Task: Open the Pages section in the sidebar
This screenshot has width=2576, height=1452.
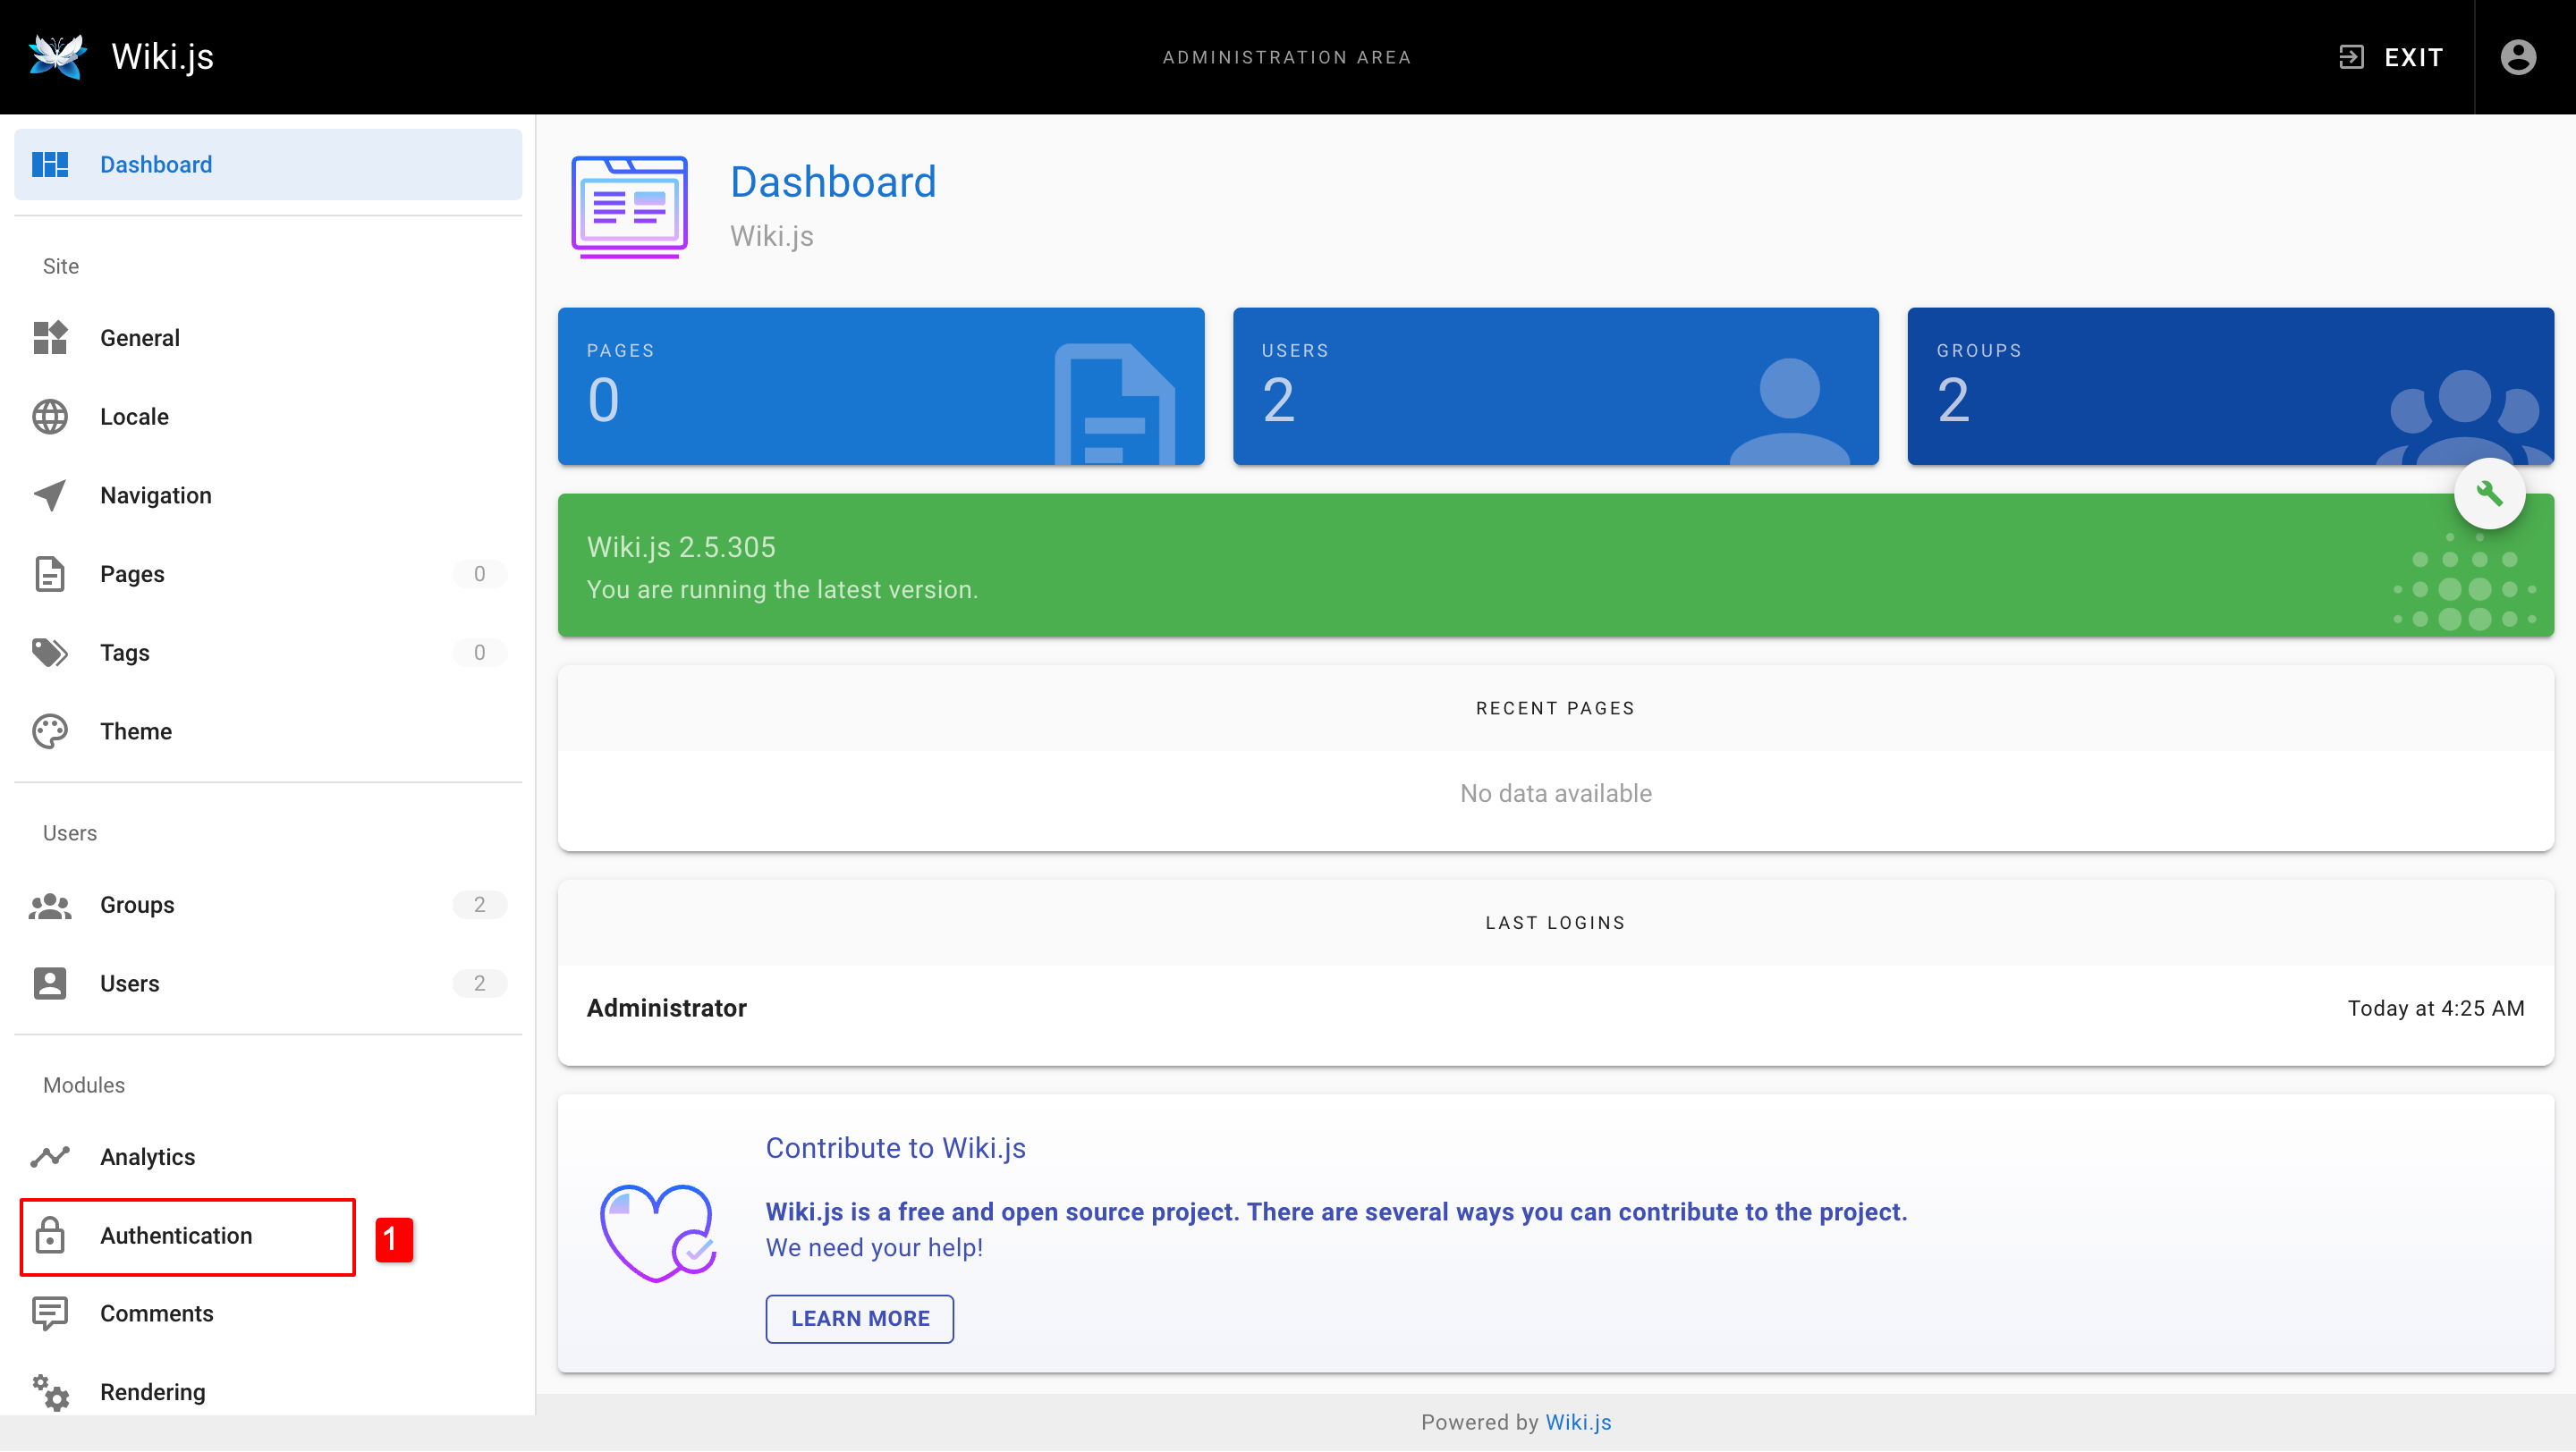Action: 131,574
